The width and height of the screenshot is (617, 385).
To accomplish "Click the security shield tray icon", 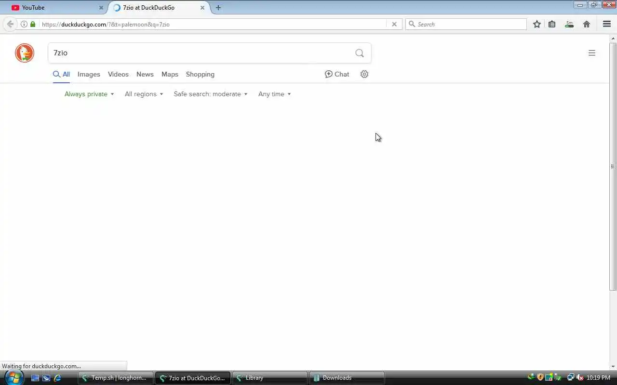I will click(540, 378).
